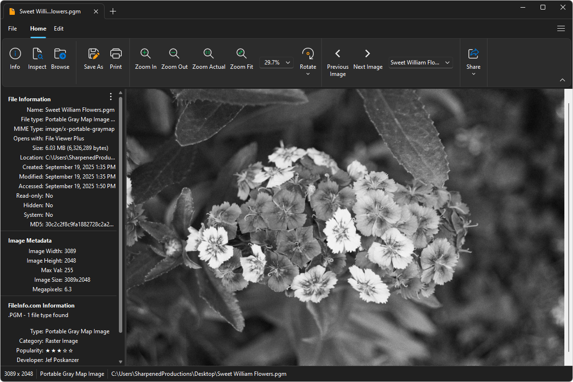Click the Zoom Out icon
Viewport: 573px width, 382px height.
point(174,54)
